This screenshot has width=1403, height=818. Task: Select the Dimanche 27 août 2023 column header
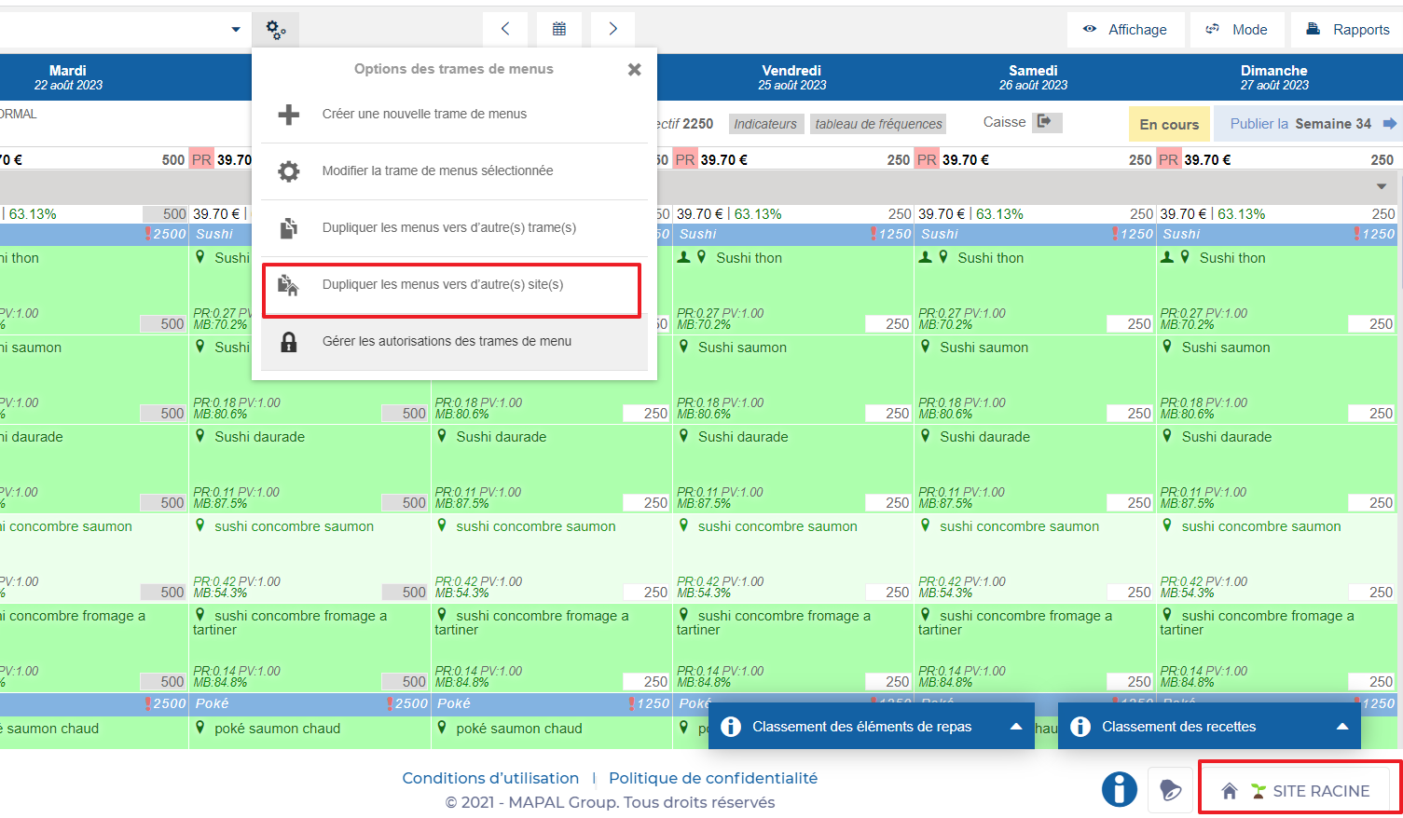(x=1274, y=77)
